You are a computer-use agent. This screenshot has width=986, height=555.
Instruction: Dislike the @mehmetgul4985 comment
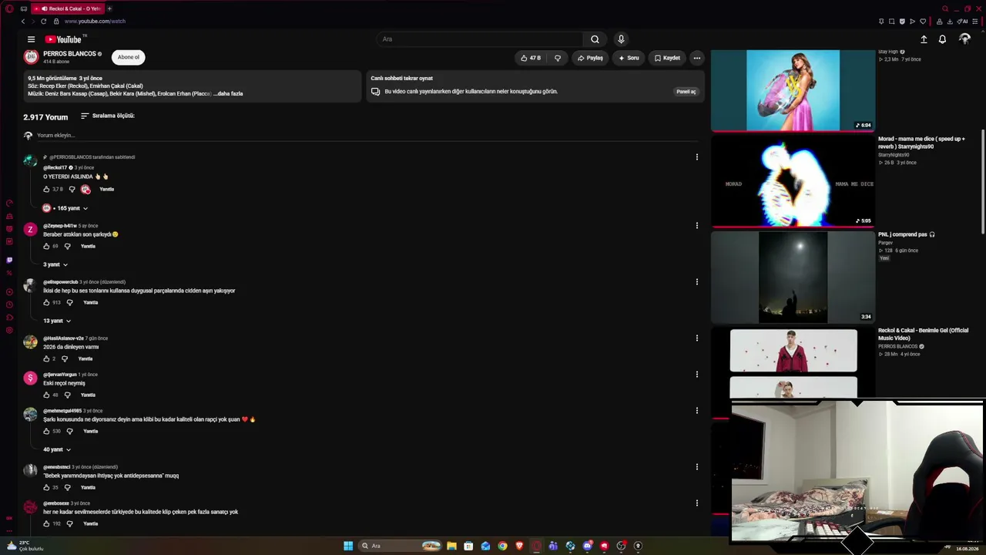(69, 432)
